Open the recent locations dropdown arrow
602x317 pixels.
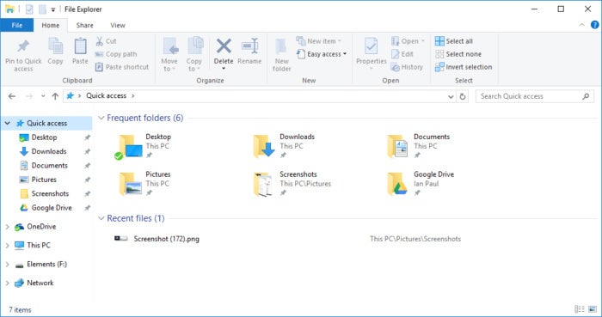click(43, 96)
